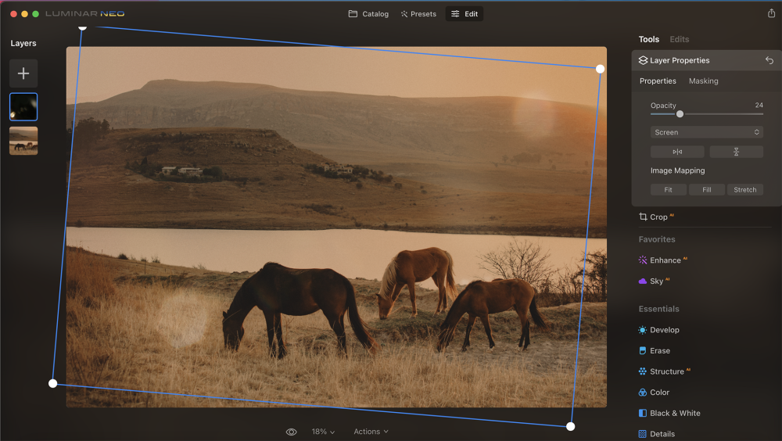Open the Catalog view
The height and width of the screenshot is (441, 782).
pyautogui.click(x=368, y=14)
